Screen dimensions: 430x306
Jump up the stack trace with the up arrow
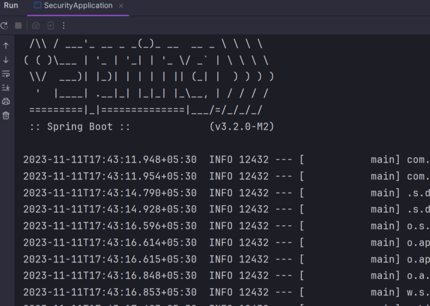point(6,45)
